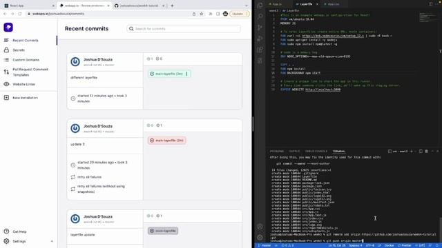The width and height of the screenshot is (442, 248).
Task: Click UTF-8 encoding in status bar
Action: (x=370, y=245)
